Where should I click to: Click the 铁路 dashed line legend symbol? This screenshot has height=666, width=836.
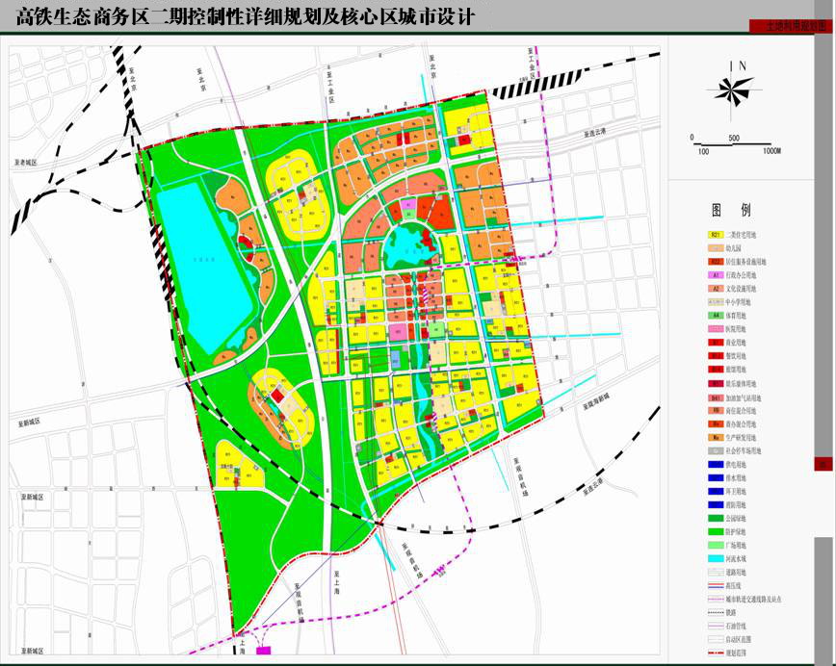coord(717,611)
